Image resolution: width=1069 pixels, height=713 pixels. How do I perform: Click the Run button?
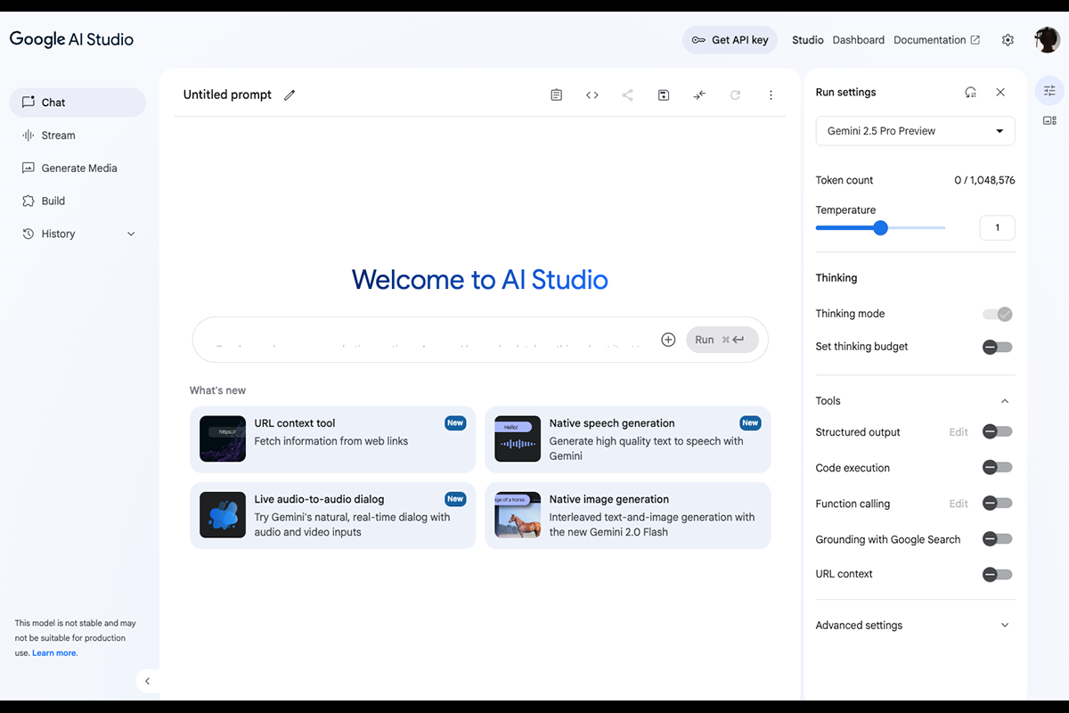(722, 340)
